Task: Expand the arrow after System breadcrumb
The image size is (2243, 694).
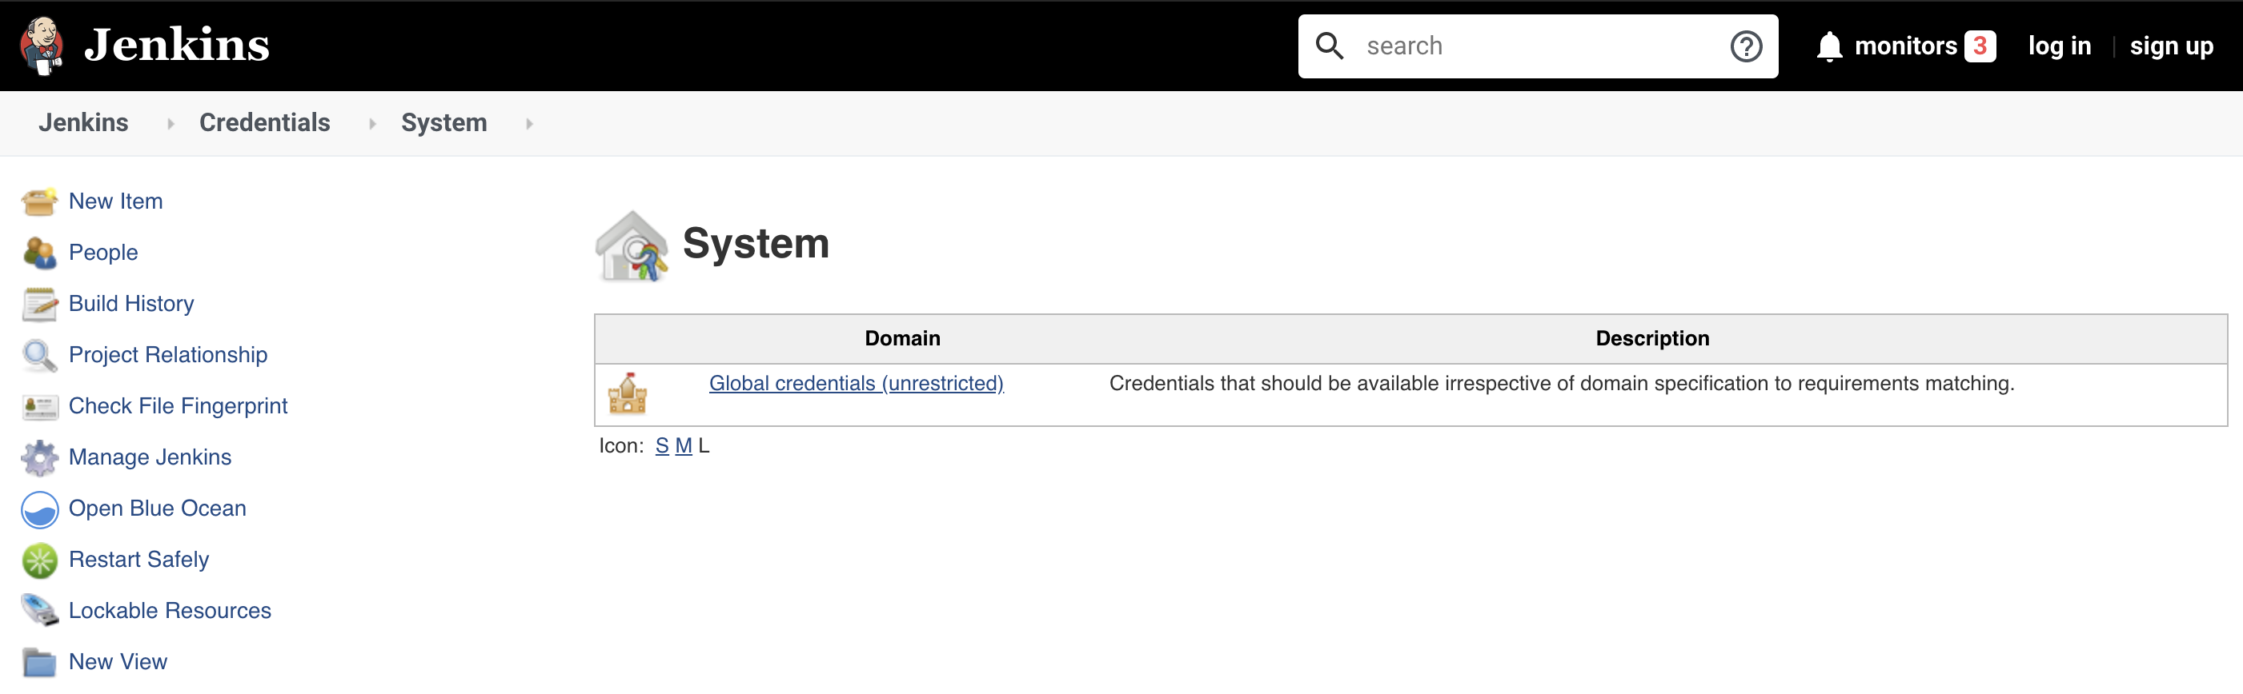Action: point(529,123)
